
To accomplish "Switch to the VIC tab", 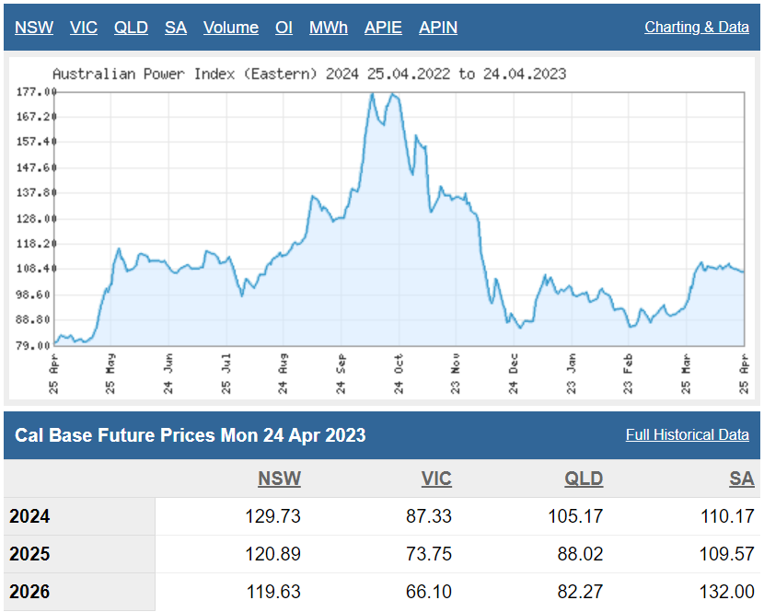I will click(84, 28).
